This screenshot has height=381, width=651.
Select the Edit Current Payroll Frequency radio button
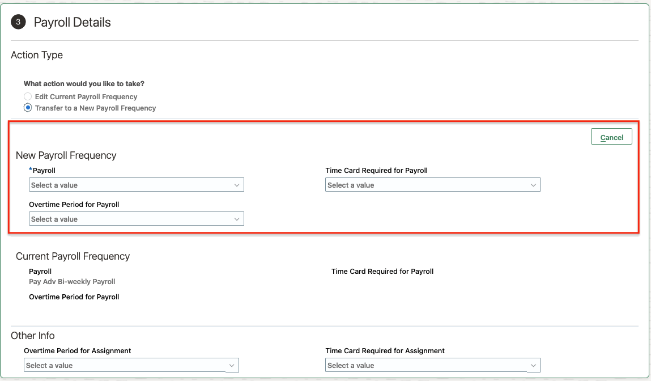point(28,97)
